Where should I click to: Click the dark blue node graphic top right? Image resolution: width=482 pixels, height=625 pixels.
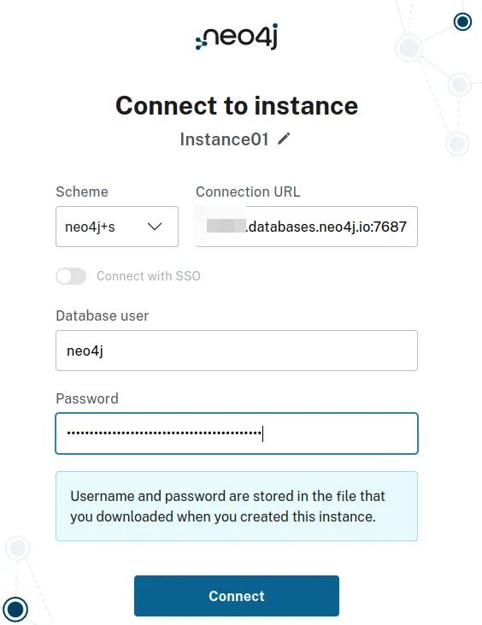pos(462,21)
